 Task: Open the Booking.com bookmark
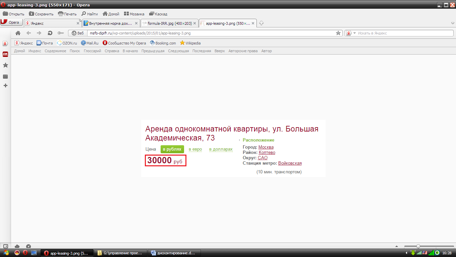[163, 43]
